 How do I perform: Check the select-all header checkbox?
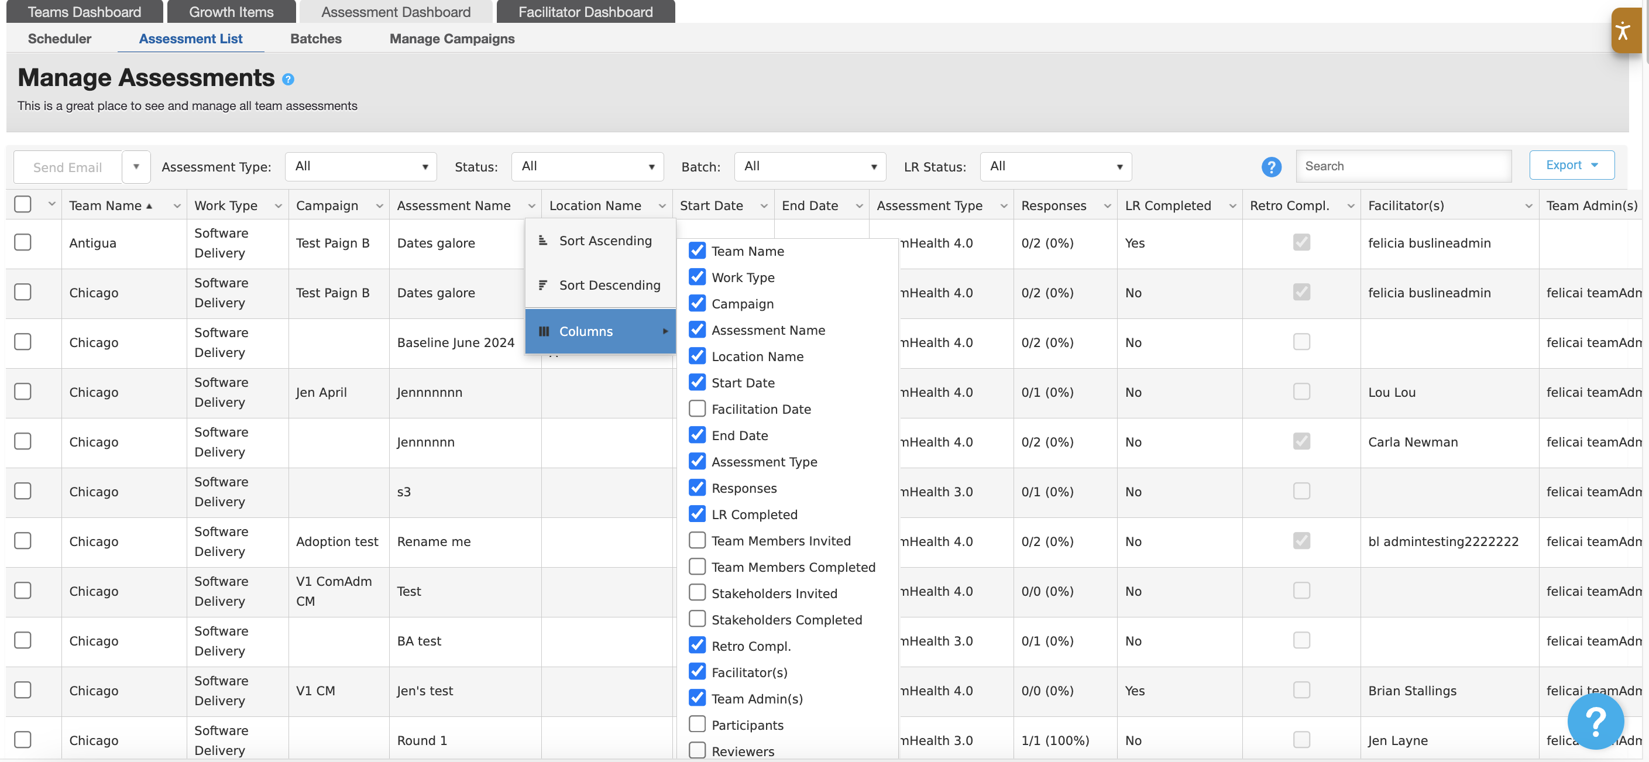pyautogui.click(x=23, y=204)
